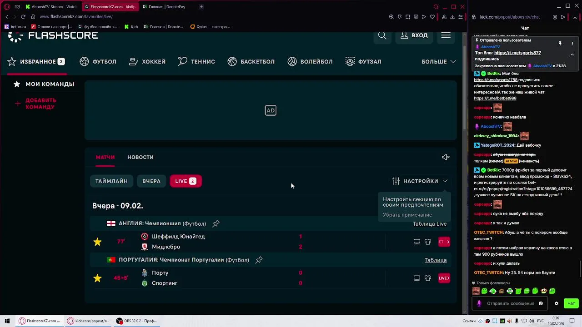Open TV icon for Шеффилд Юнайтед match
582x327 pixels.
[416, 242]
